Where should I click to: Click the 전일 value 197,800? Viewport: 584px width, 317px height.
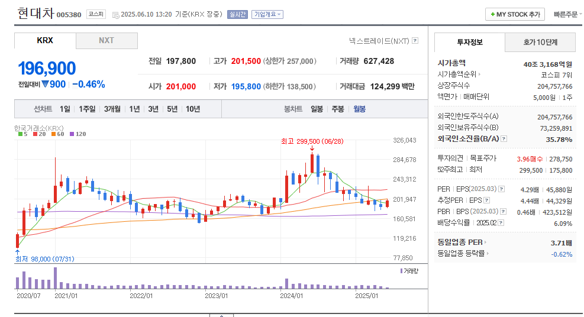click(181, 61)
